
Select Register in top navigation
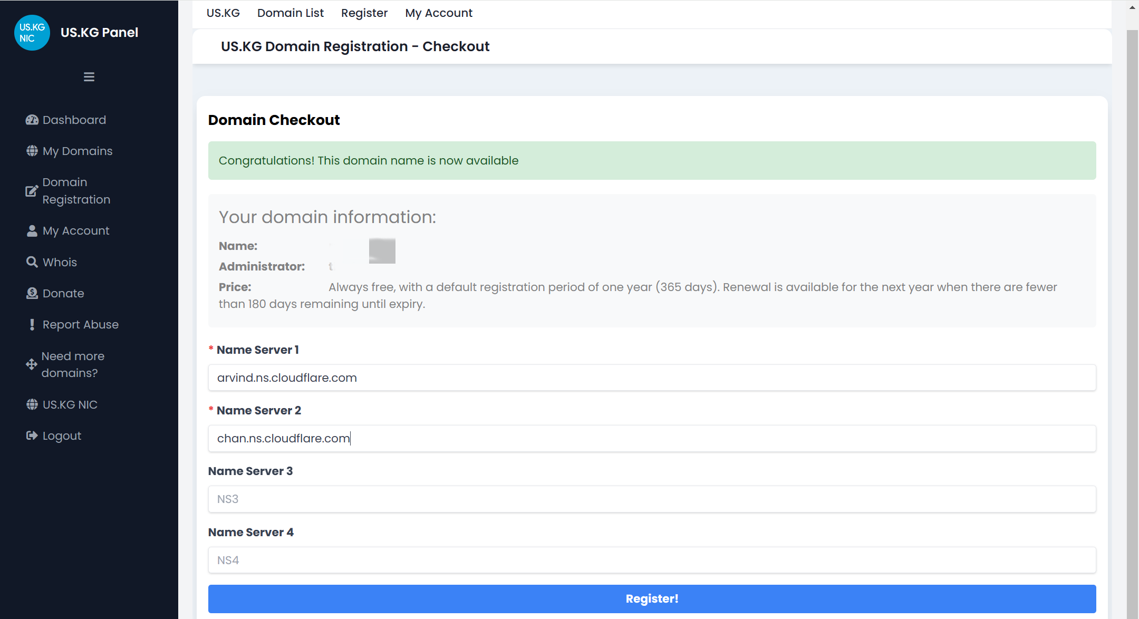tap(364, 13)
